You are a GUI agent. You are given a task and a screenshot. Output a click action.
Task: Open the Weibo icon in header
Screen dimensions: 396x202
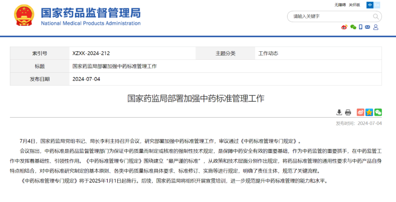(344, 27)
